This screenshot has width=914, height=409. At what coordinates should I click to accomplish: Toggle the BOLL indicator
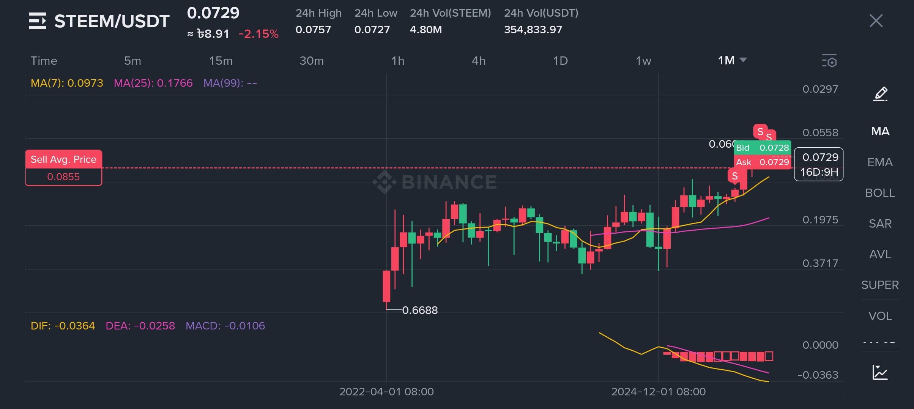(880, 193)
